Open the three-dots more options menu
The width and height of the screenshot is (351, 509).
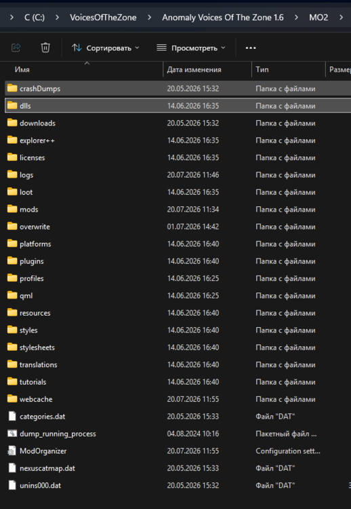[251, 48]
